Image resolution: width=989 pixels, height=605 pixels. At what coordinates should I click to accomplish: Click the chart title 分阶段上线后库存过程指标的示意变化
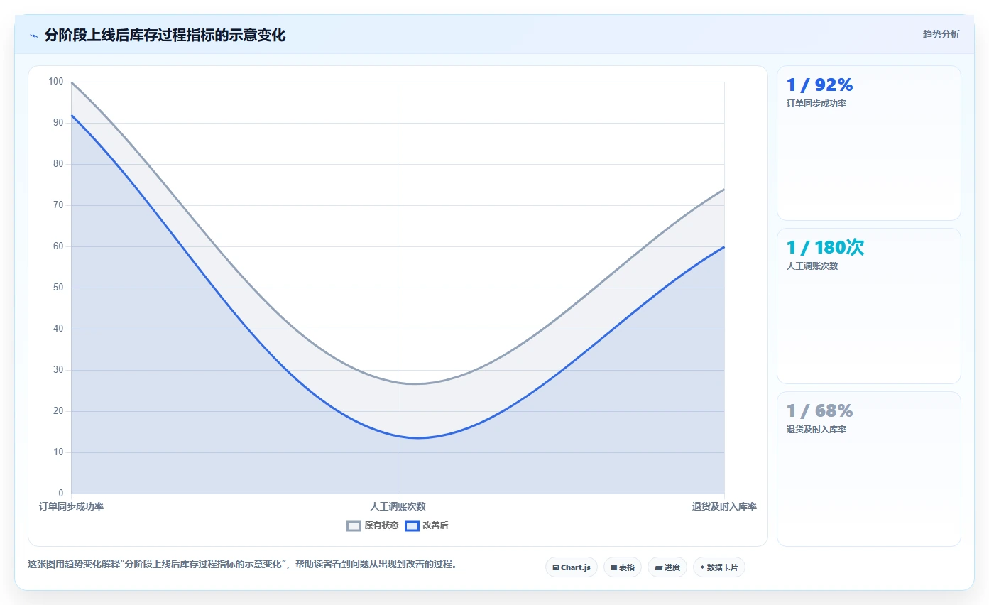165,36
